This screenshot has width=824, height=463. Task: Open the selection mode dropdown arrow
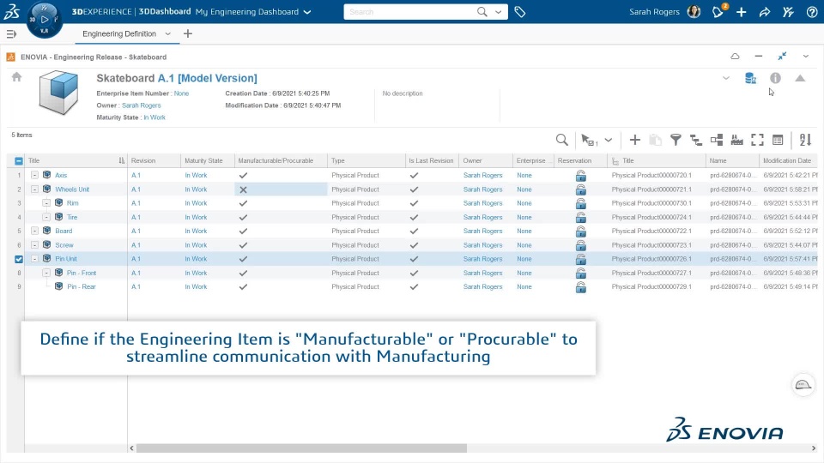(x=609, y=140)
